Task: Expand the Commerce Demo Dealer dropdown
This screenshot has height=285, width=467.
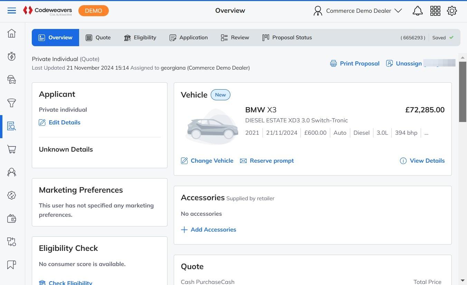Action: (398, 11)
